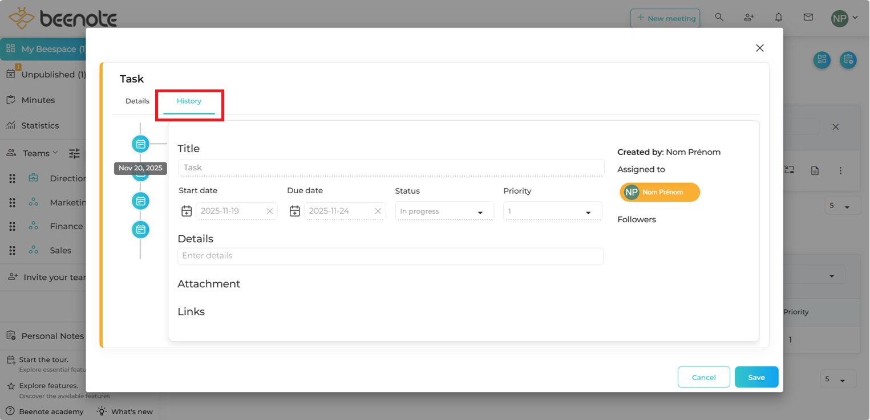Image resolution: width=870 pixels, height=420 pixels.
Task: Click the Enter details text field
Action: click(390, 256)
